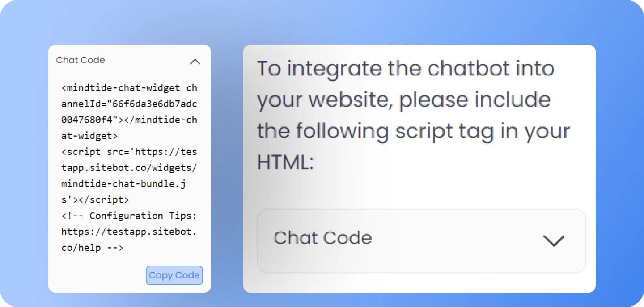The image size is (644, 307).
Task: Click inside the Chat Code card
Action: (129, 167)
